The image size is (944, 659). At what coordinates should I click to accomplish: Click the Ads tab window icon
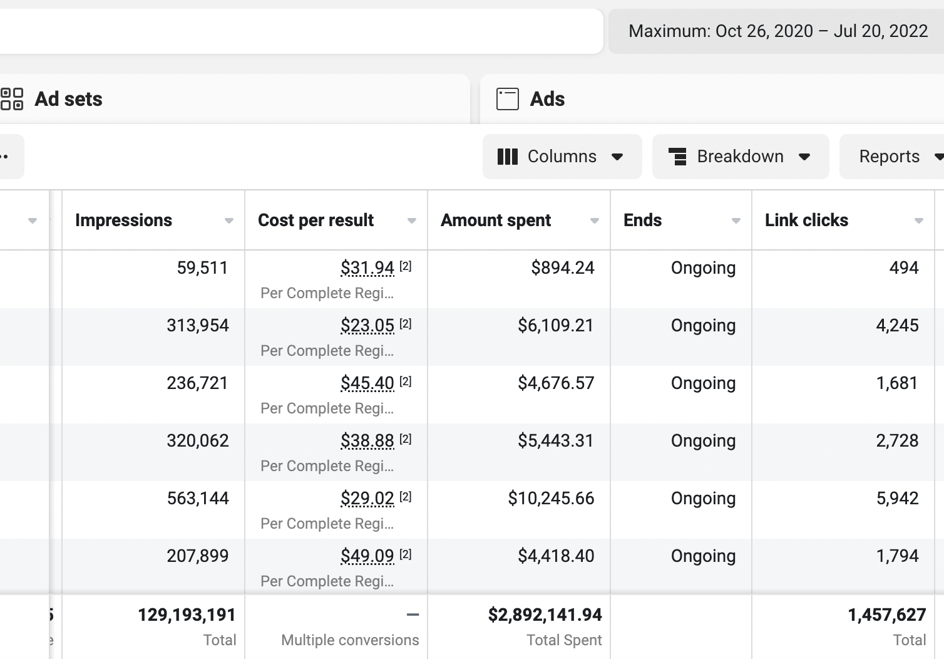tap(507, 99)
